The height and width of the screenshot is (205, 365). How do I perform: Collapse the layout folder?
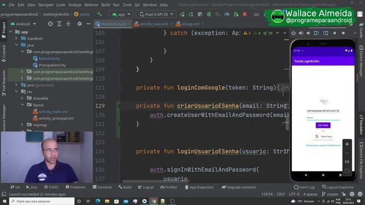pyautogui.click(x=22, y=105)
